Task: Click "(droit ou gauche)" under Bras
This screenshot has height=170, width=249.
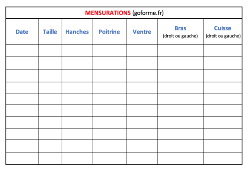Action: click(180, 36)
